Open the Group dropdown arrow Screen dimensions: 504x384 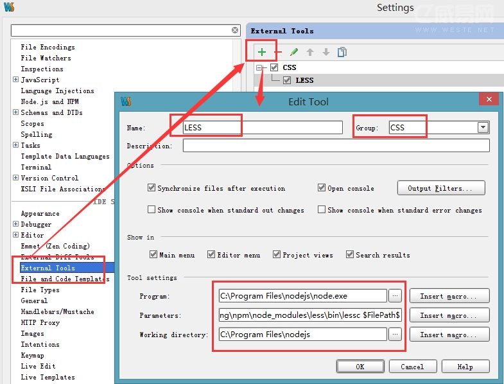click(x=483, y=127)
